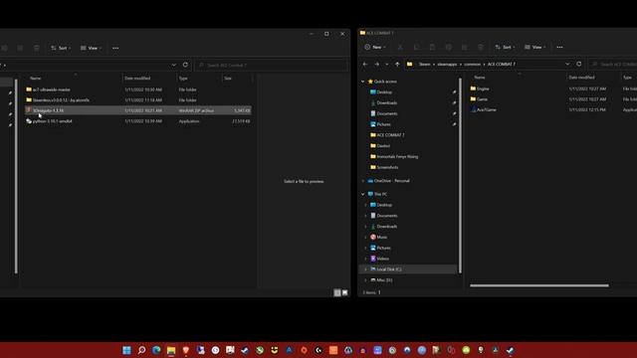This screenshot has height=358, width=637.
Task: Select Immortals Fenyx Rising in Quick access
Action: point(394,157)
